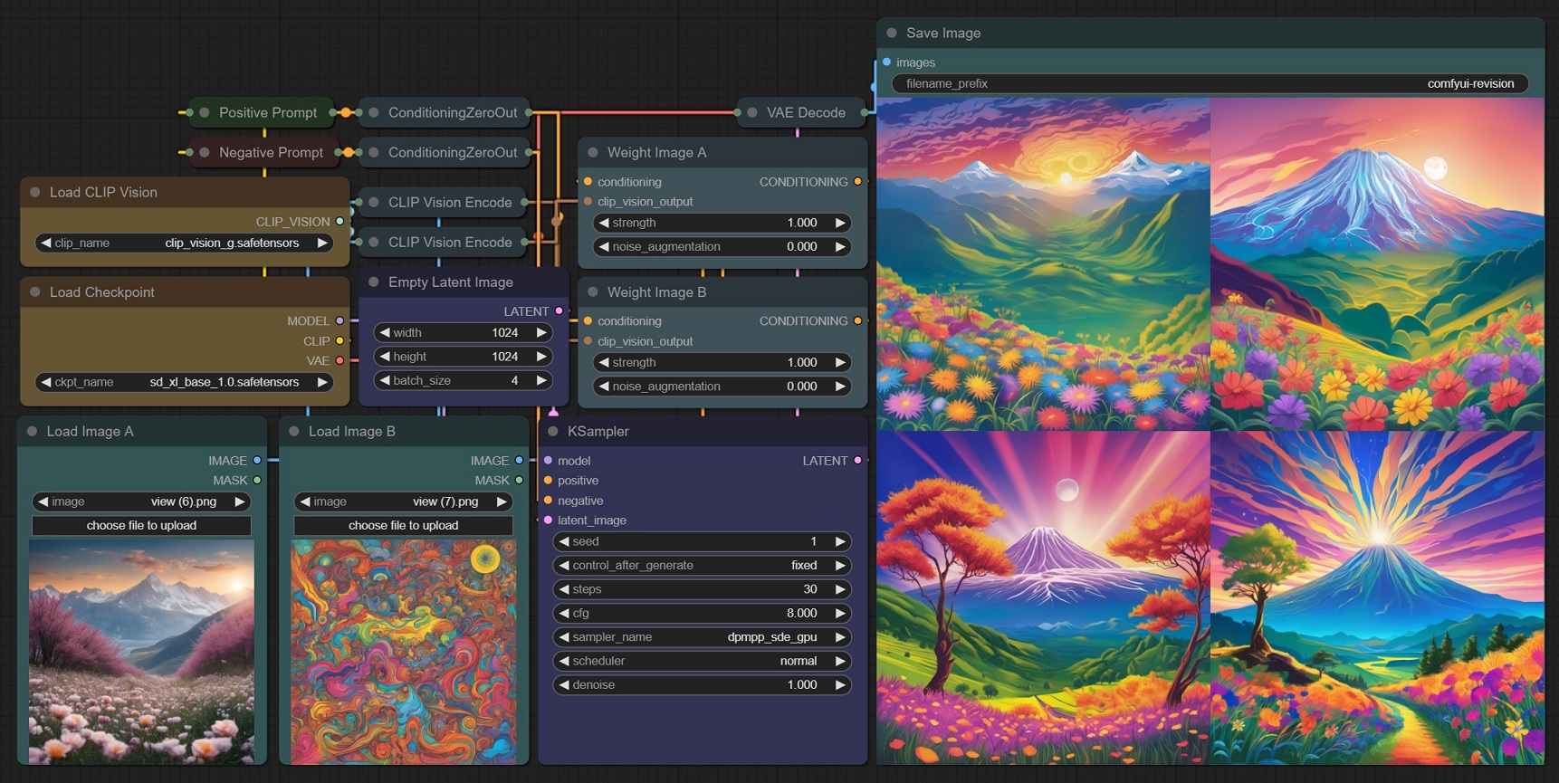1559x783 pixels.
Task: Click the Weight Image A node dot
Action: 593,153
